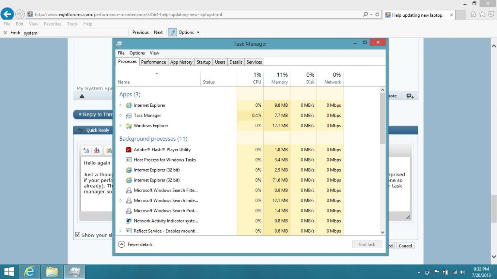
Task: Expand the Microsoft Windows Search Indexer group
Action: click(x=121, y=201)
